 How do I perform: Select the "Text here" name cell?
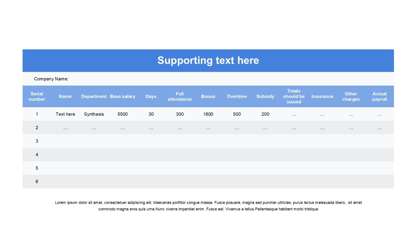coord(65,114)
